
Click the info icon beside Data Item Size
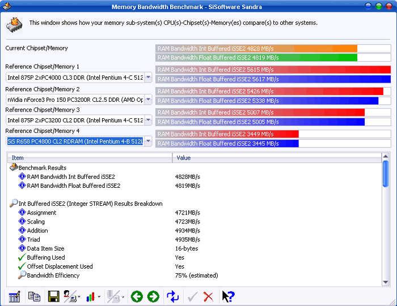tap(22, 248)
